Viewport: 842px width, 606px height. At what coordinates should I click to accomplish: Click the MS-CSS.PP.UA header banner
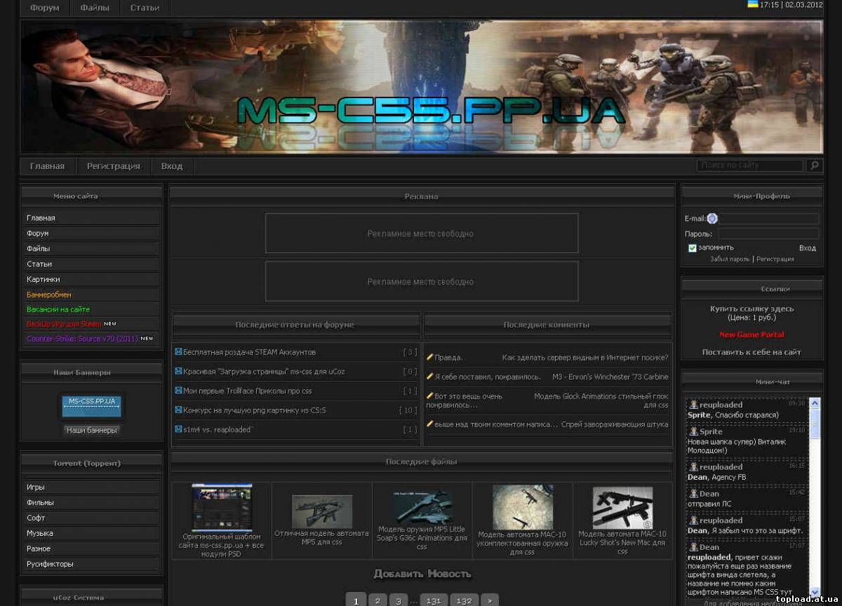click(x=422, y=86)
